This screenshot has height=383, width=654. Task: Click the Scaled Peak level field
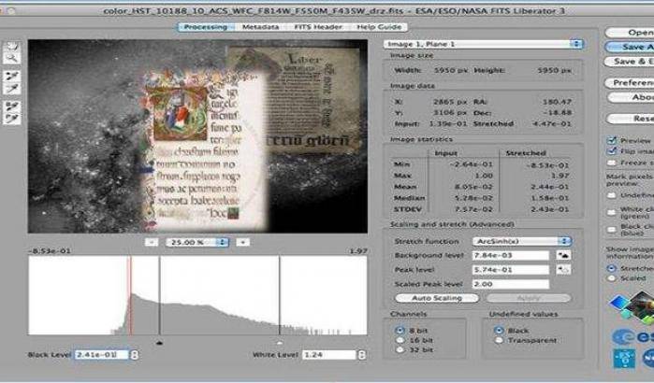(x=511, y=284)
